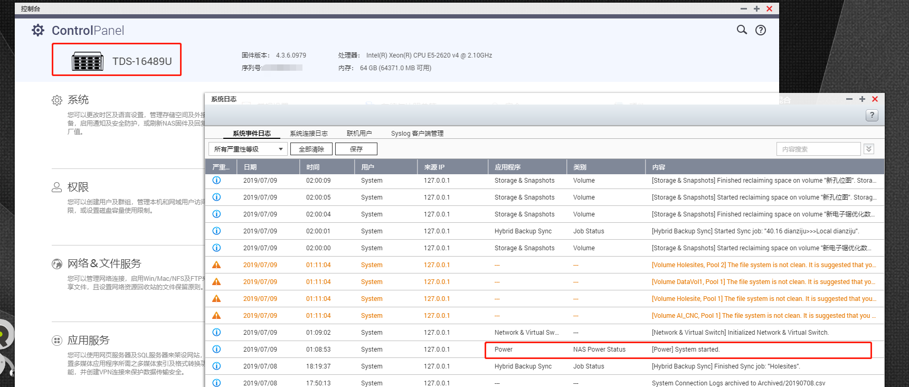Maximize the 系统日志 window
The image size is (909, 387).
click(862, 99)
